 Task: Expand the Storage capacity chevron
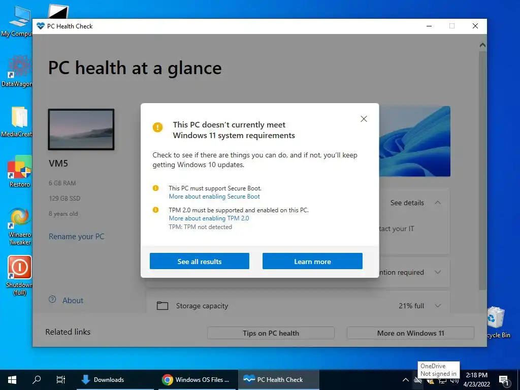coord(438,306)
